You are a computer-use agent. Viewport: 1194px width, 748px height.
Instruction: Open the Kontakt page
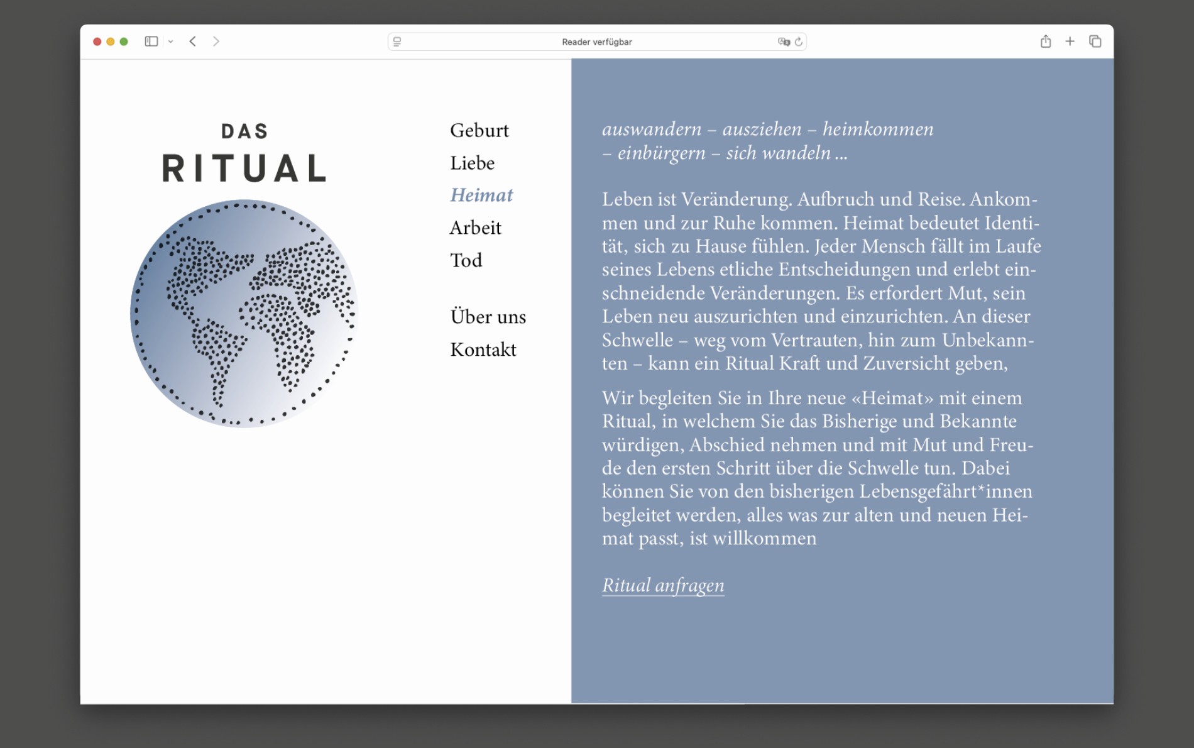click(x=483, y=349)
